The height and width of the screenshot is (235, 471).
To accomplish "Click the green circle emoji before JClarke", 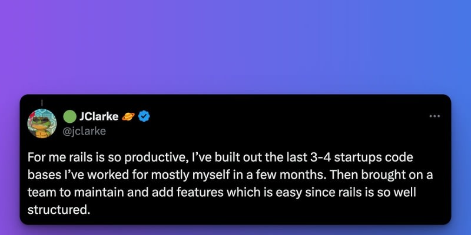I will (69, 116).
